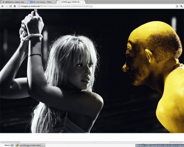
Task: Close the 'sin city nancy' tab
Action: pyautogui.click(x=55, y=2)
